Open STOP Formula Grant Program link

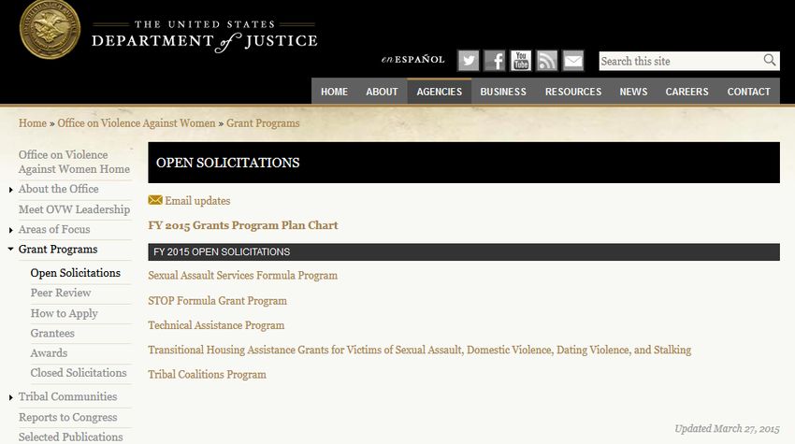217,301
